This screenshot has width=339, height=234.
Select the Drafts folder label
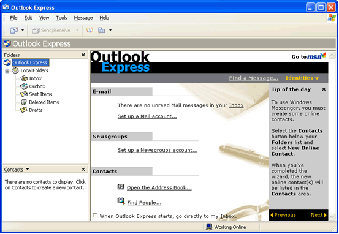pos(36,110)
